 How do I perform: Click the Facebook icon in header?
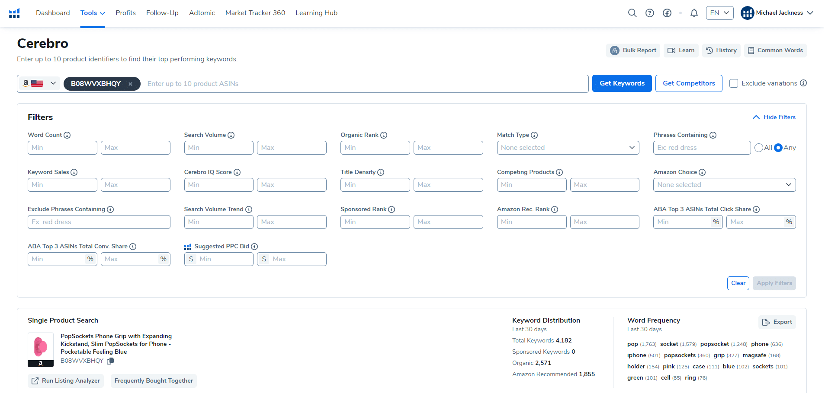[x=667, y=13]
